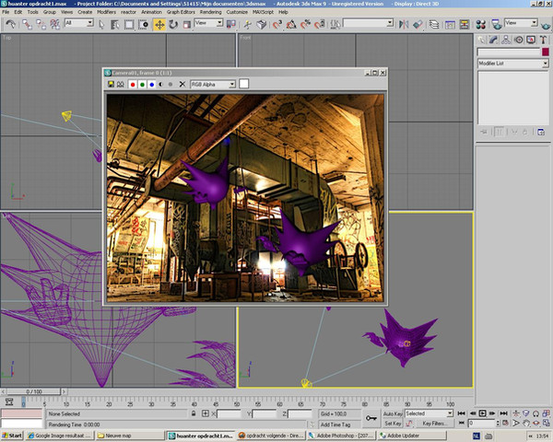
Task: Switch to the Utilities command panel tab
Action: coord(543,40)
